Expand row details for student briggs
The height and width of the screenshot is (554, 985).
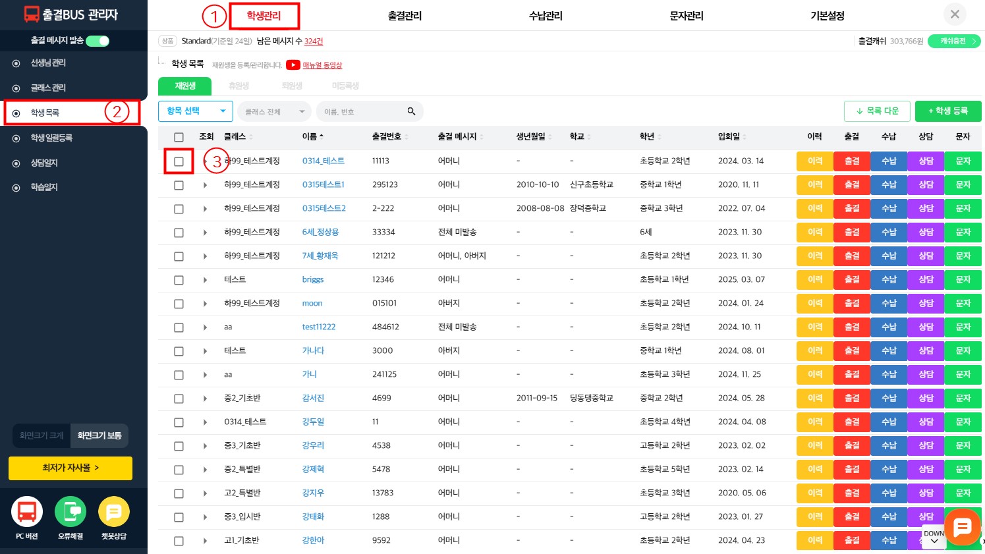205,280
